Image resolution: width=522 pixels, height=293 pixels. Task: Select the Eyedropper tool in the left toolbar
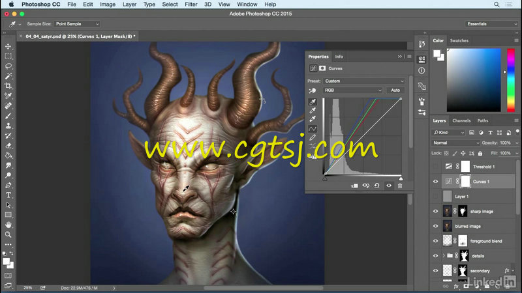(x=8, y=96)
